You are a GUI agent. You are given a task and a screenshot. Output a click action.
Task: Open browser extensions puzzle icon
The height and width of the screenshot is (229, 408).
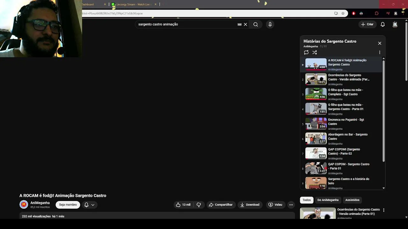point(377,13)
